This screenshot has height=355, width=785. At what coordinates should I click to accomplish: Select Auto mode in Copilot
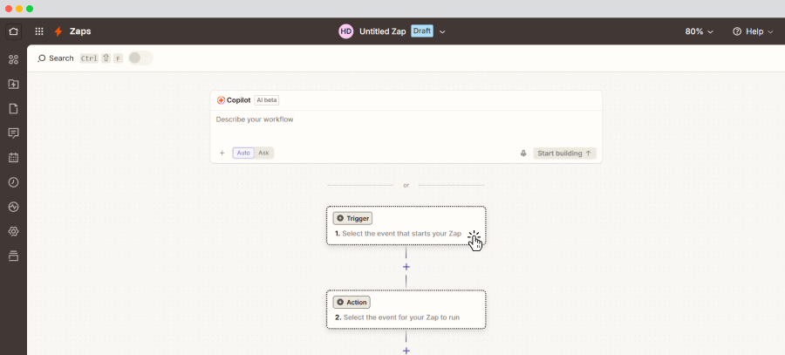[x=243, y=154]
